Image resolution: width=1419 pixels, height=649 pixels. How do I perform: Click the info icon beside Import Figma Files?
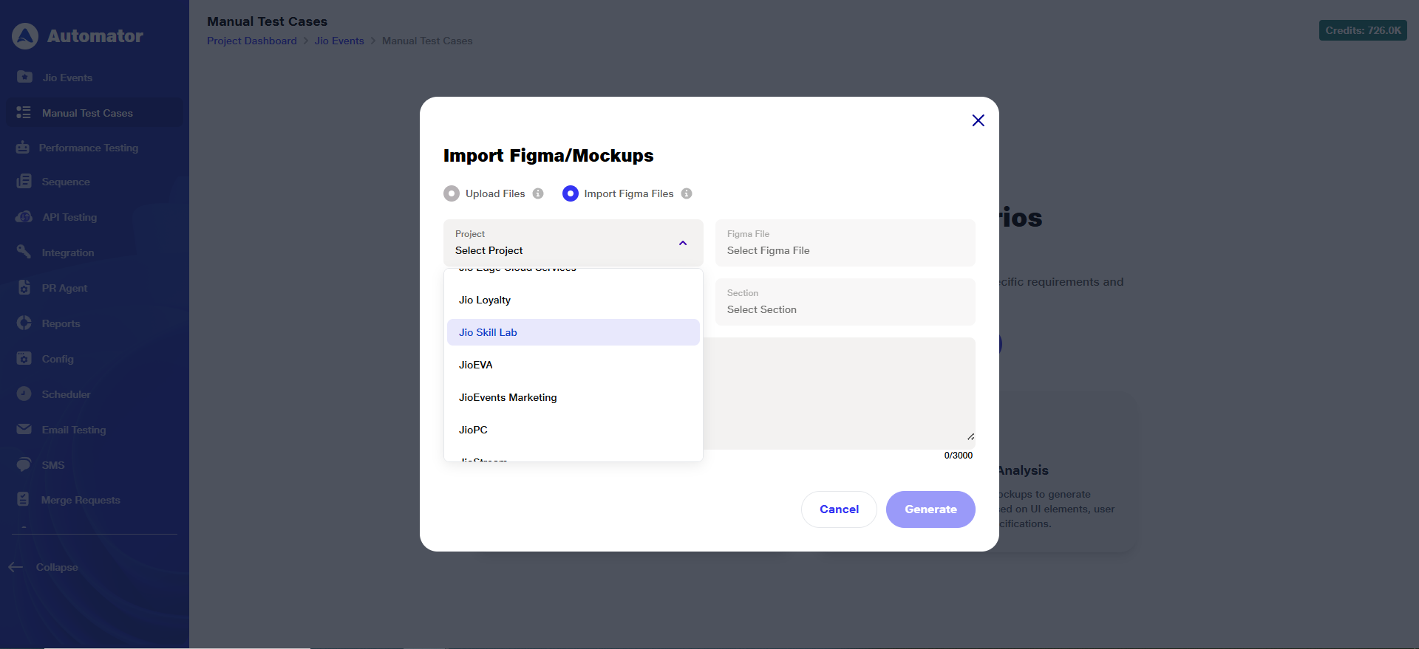click(687, 193)
